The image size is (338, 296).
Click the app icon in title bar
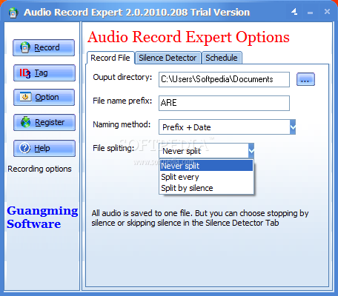[x=13, y=13]
